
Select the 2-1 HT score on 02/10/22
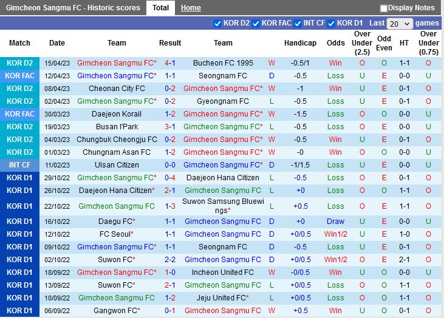[x=405, y=259]
